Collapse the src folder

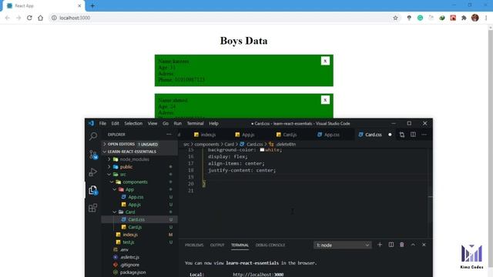(x=139, y=175)
